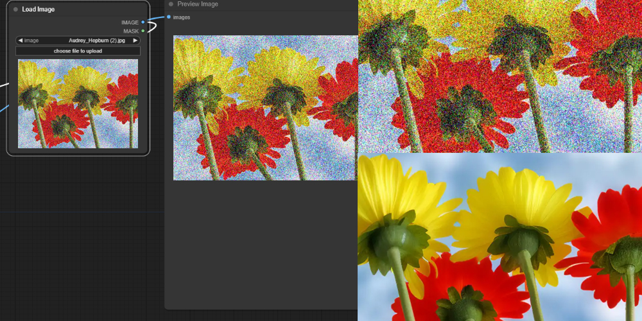Click the noisy flower preview in Preview Image
642x321 pixels.
coord(265,108)
